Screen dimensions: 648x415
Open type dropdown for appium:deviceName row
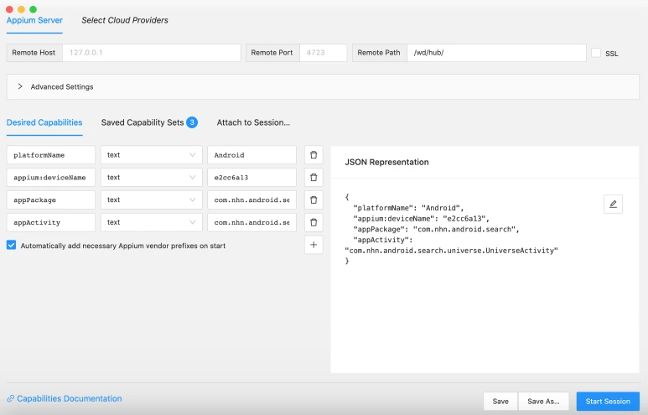click(x=151, y=178)
